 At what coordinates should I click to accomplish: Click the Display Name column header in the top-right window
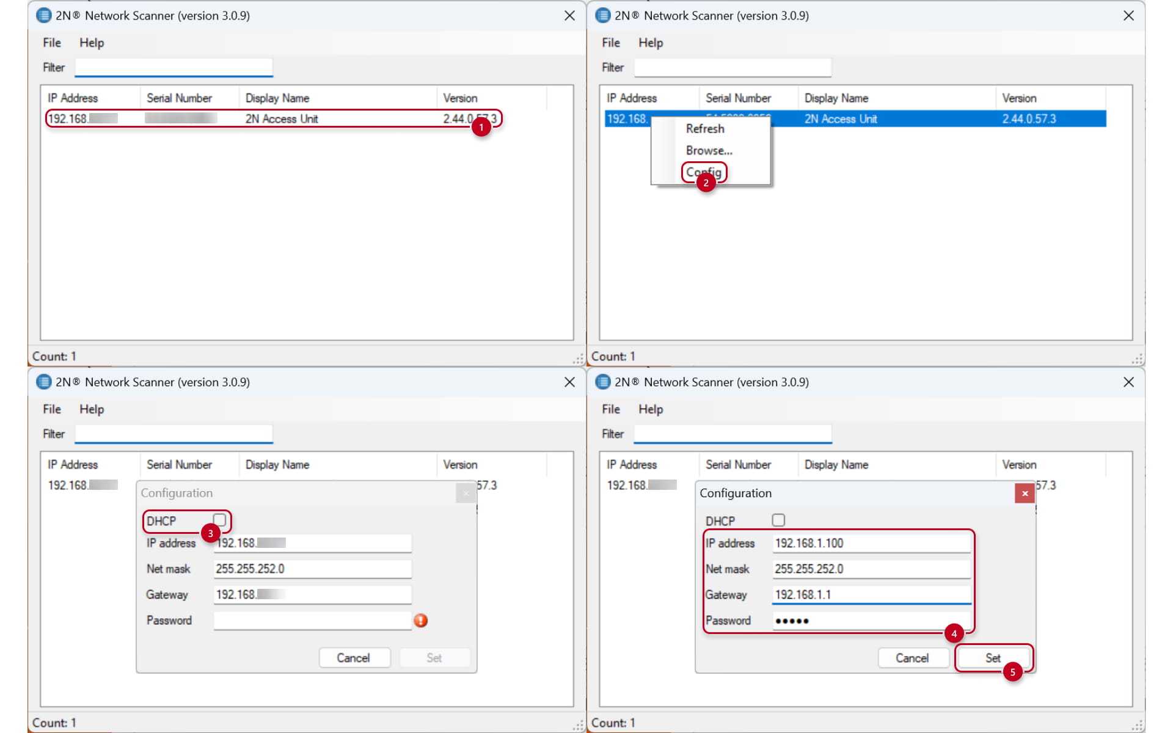(x=897, y=98)
